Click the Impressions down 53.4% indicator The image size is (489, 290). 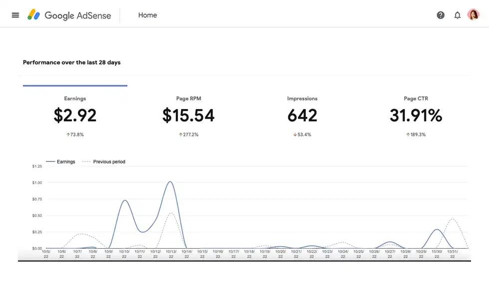302,135
